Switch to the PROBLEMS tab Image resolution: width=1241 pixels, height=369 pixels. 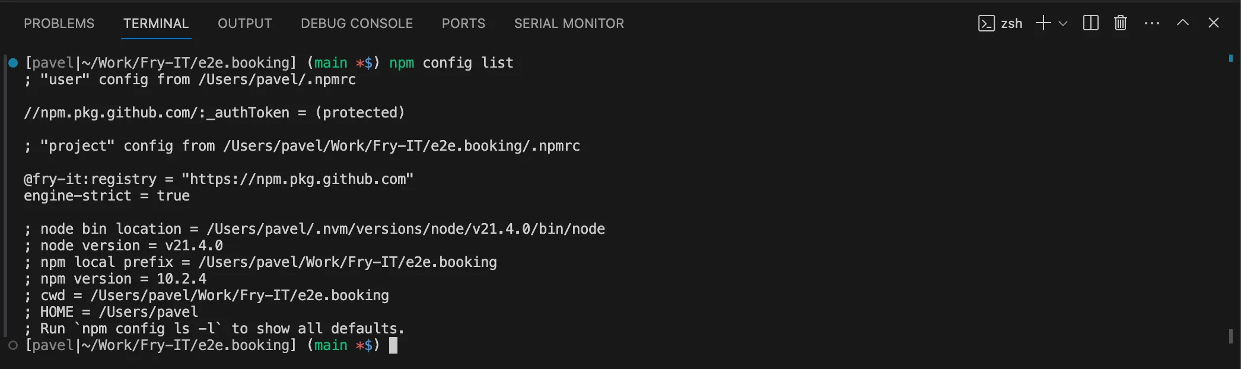59,23
